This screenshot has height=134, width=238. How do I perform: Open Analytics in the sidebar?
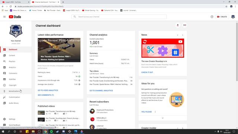click(16, 67)
